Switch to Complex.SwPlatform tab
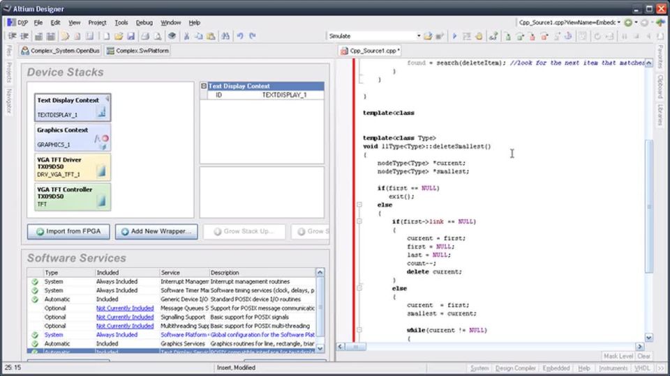Viewport: 670px width, 376px height. click(138, 51)
